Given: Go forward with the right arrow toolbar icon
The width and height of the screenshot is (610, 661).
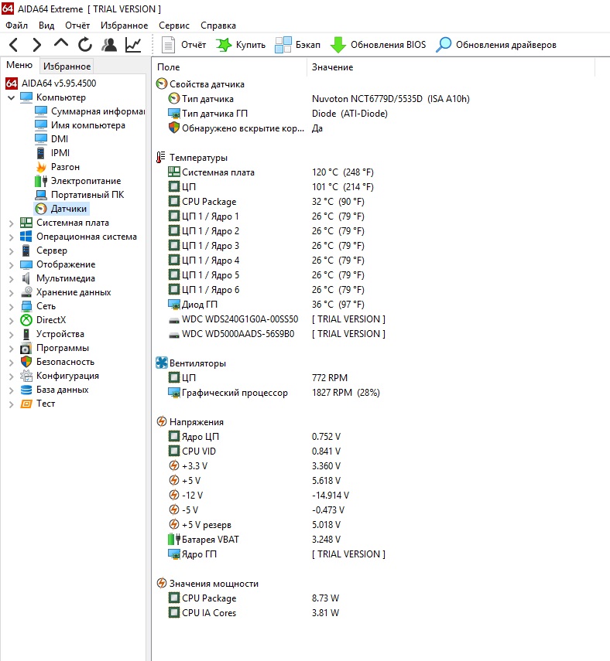Looking at the screenshot, I should pyautogui.click(x=37, y=45).
